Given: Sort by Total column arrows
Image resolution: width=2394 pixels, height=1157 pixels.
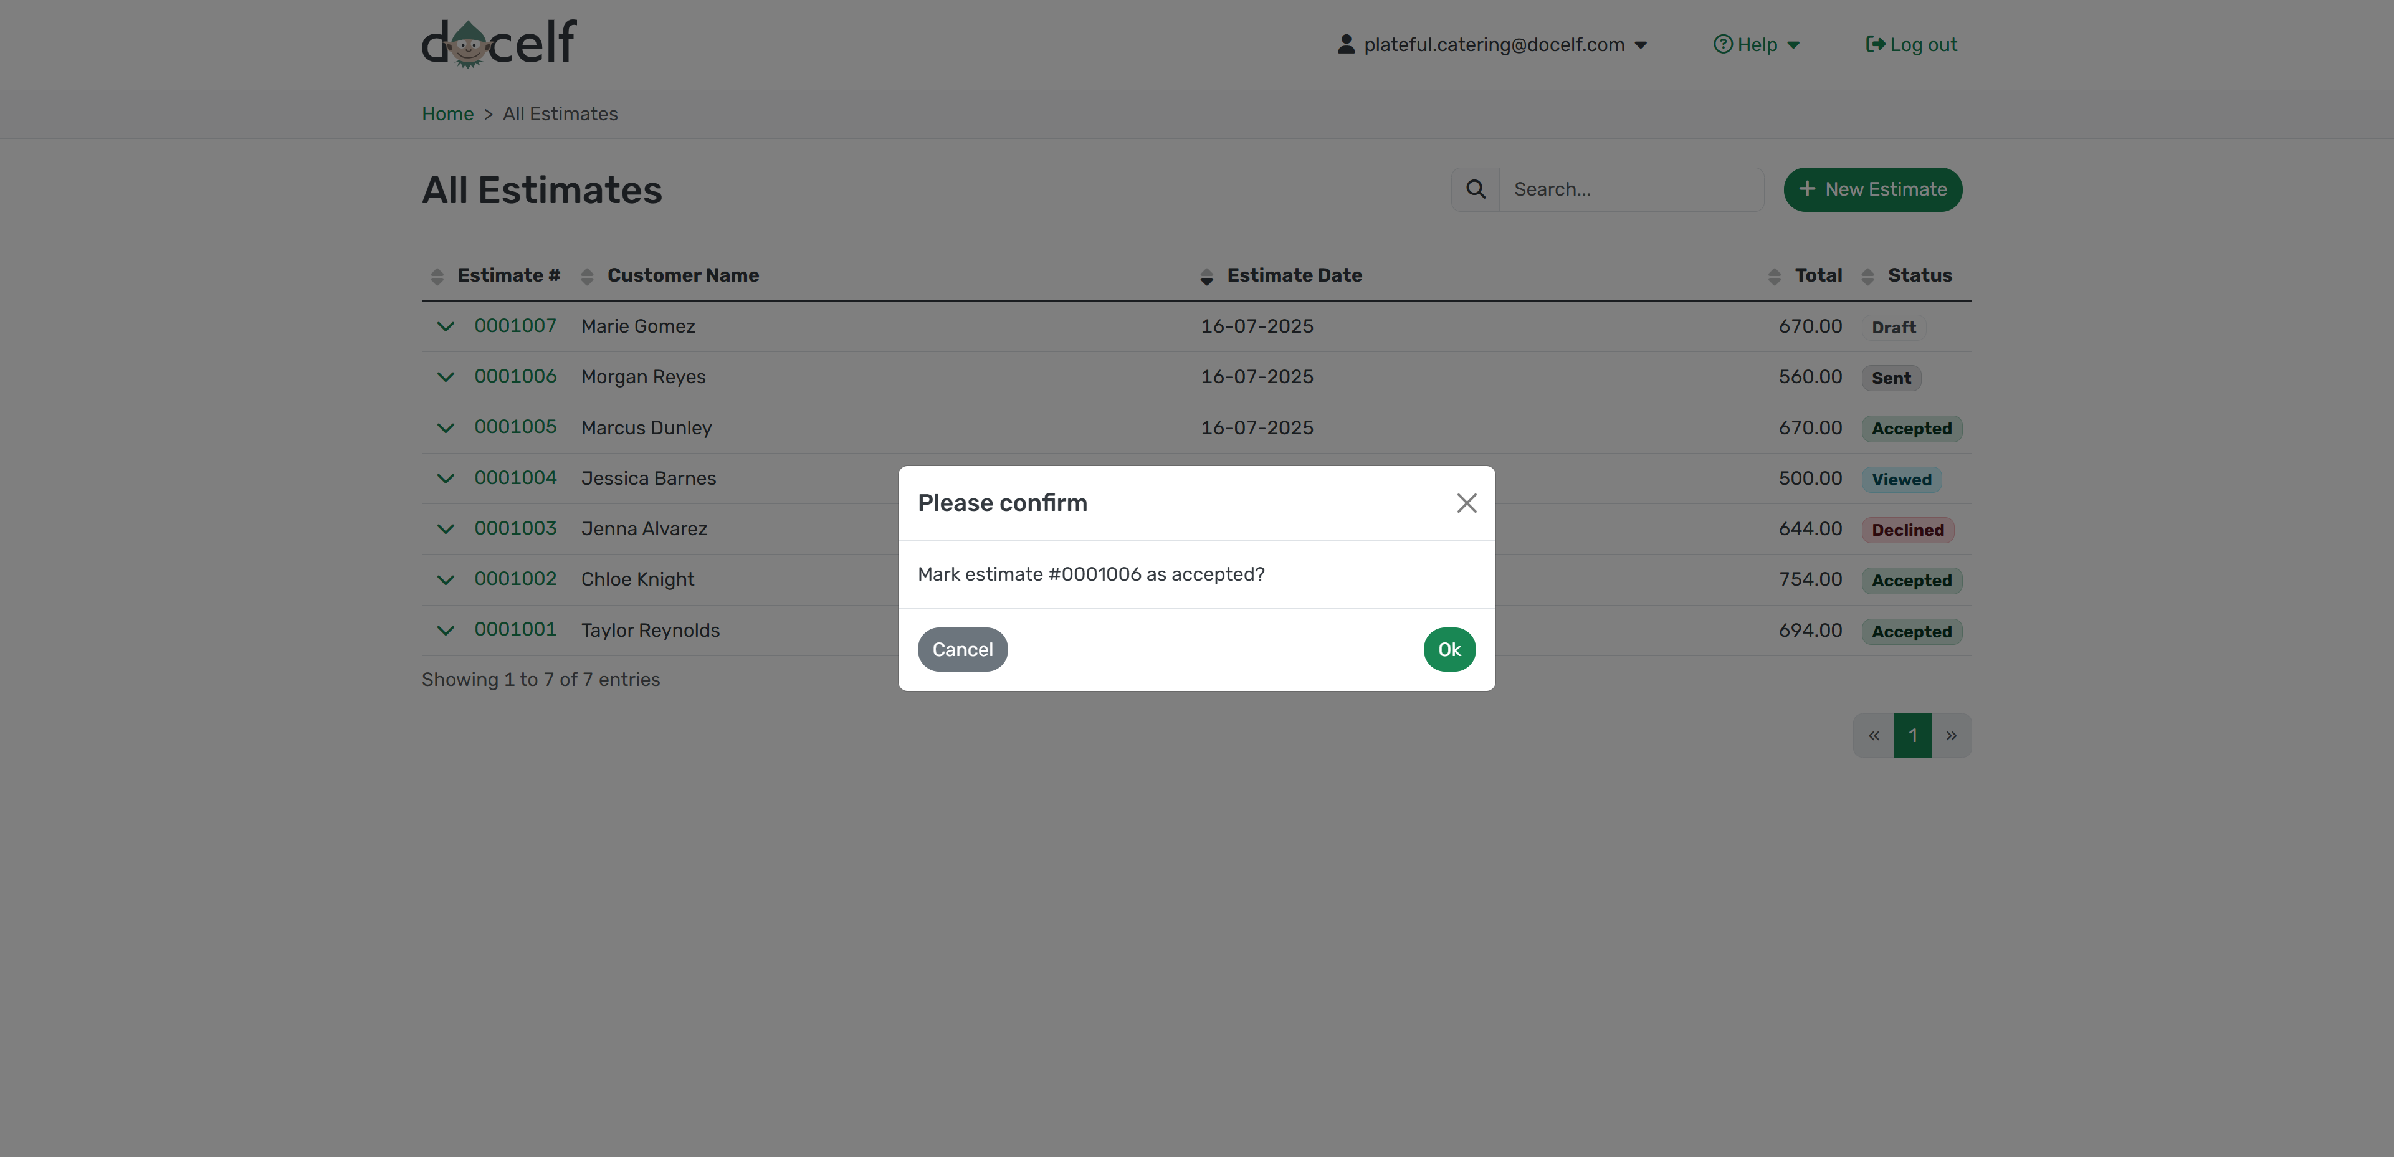Looking at the screenshot, I should coord(1773,276).
